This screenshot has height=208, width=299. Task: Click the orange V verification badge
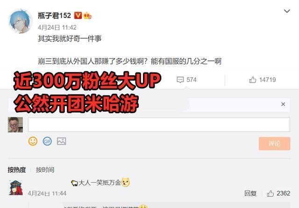[78, 15]
